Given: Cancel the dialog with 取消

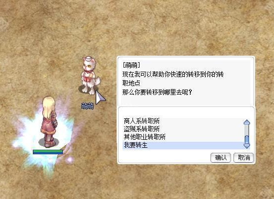Looking at the screenshot, I should 244,158.
